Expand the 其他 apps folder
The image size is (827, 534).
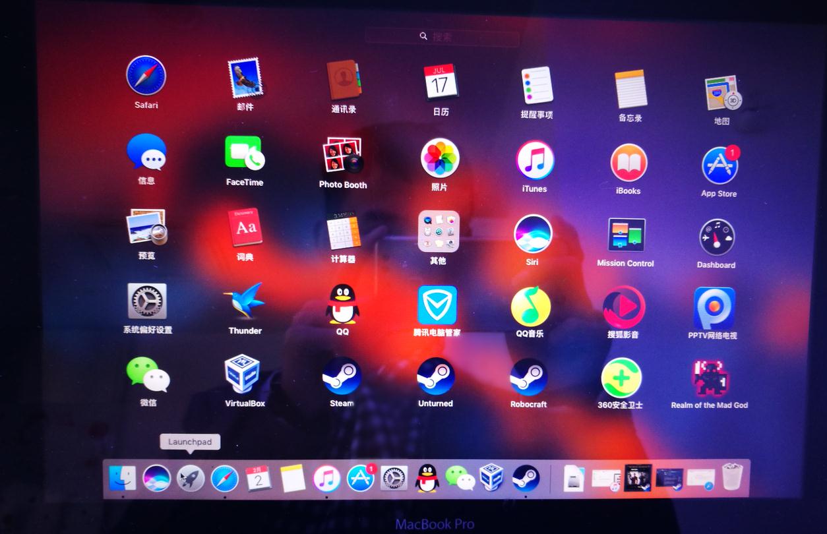[439, 231]
